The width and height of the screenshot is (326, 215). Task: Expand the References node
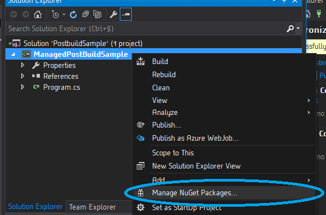click(22, 76)
